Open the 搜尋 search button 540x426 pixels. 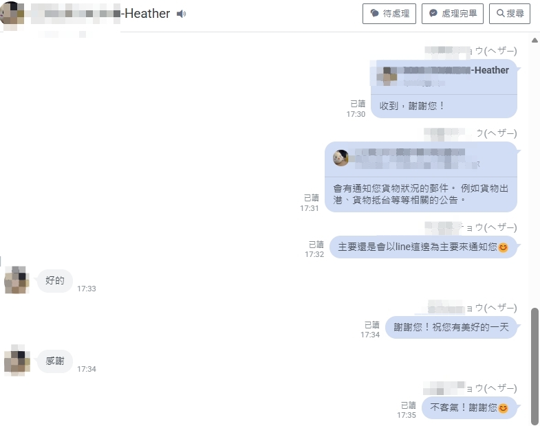pos(510,14)
